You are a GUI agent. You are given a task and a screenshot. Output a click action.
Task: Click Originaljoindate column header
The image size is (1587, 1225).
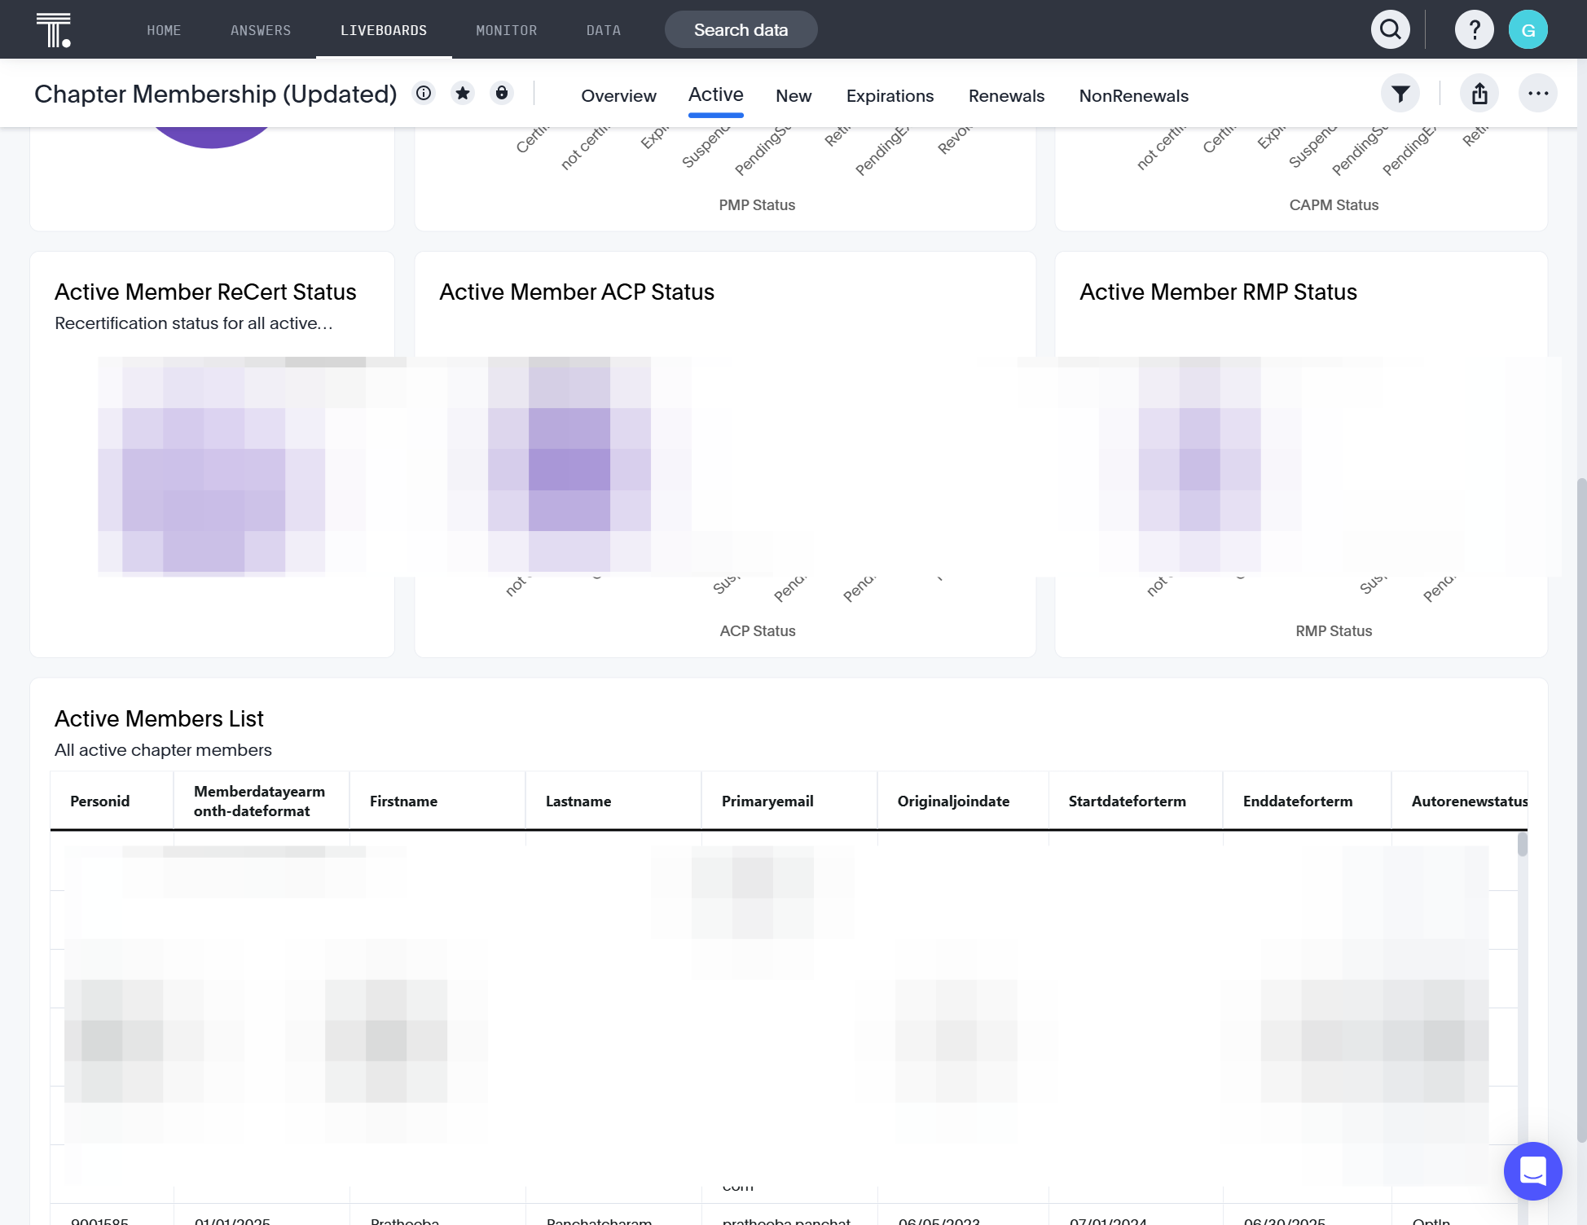tap(963, 801)
